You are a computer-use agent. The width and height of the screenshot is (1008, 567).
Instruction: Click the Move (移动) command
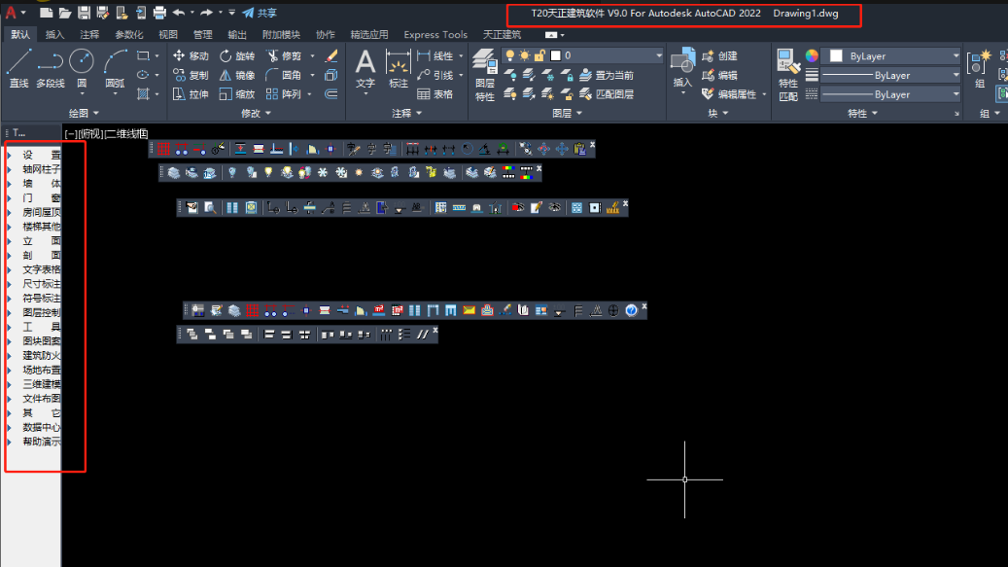[x=191, y=56]
